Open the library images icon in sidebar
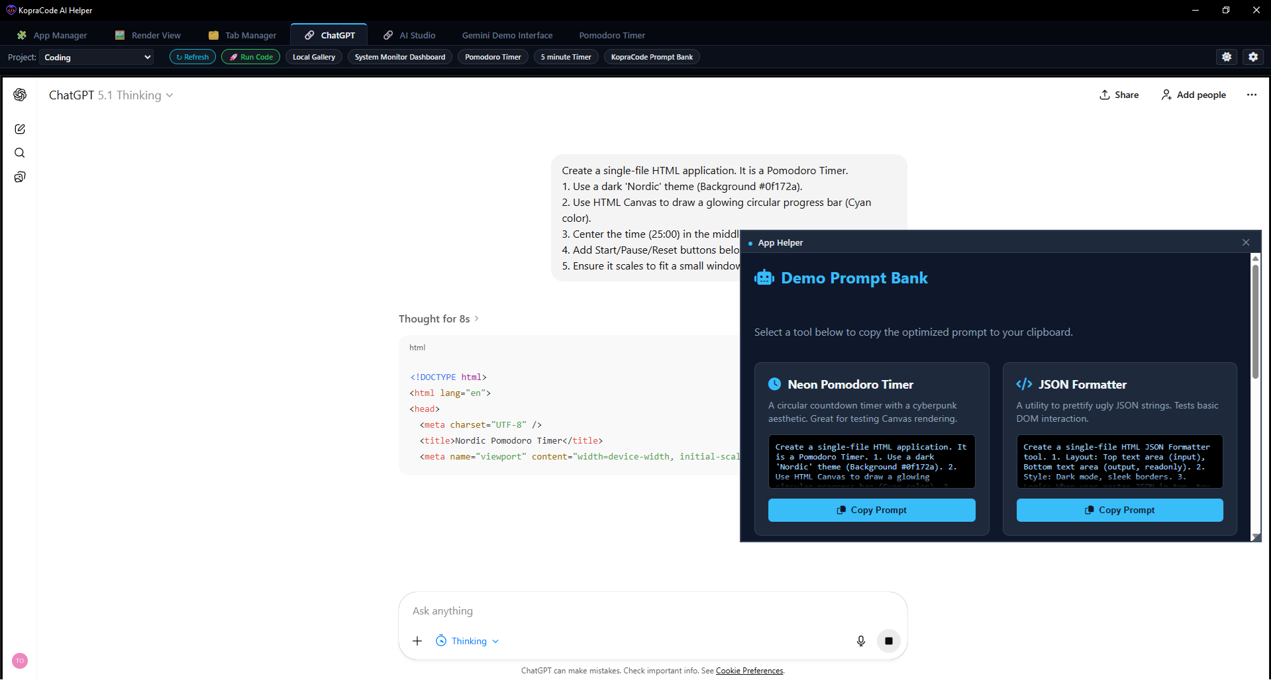The height and width of the screenshot is (682, 1271). [x=20, y=177]
